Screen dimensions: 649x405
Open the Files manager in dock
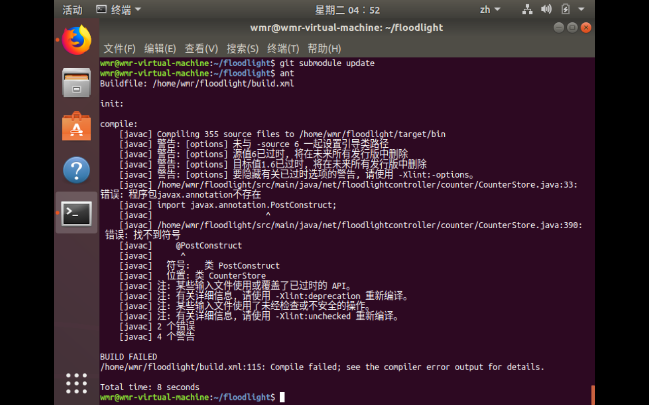77,83
